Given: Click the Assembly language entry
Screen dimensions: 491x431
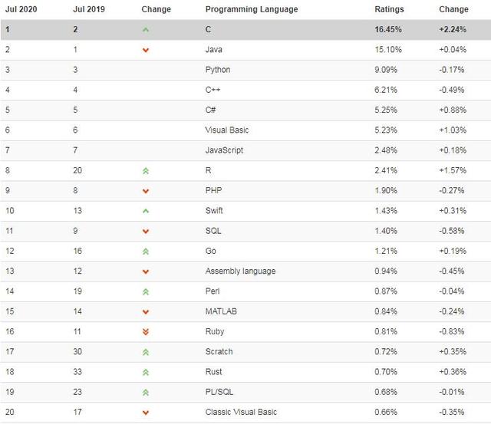Looking at the screenshot, I should pos(240,271).
